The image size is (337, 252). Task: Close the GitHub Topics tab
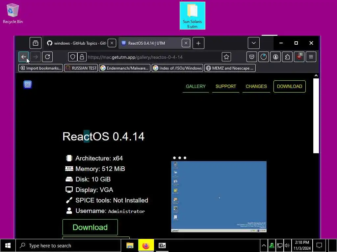tap(112, 43)
